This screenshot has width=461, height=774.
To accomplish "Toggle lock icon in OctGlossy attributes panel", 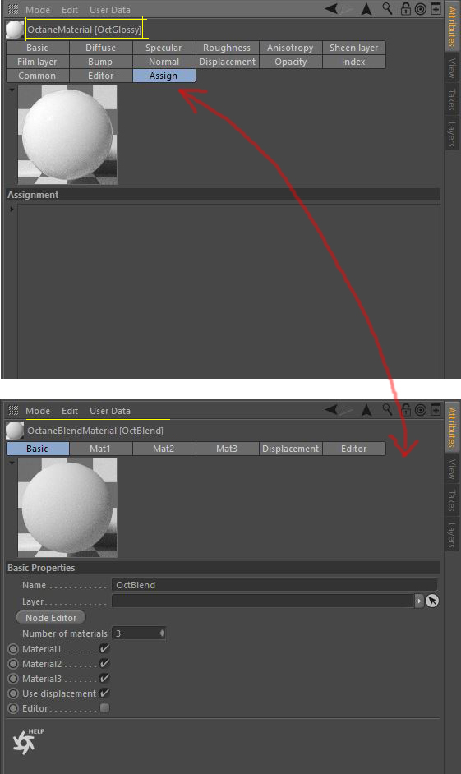I will coord(405,9).
